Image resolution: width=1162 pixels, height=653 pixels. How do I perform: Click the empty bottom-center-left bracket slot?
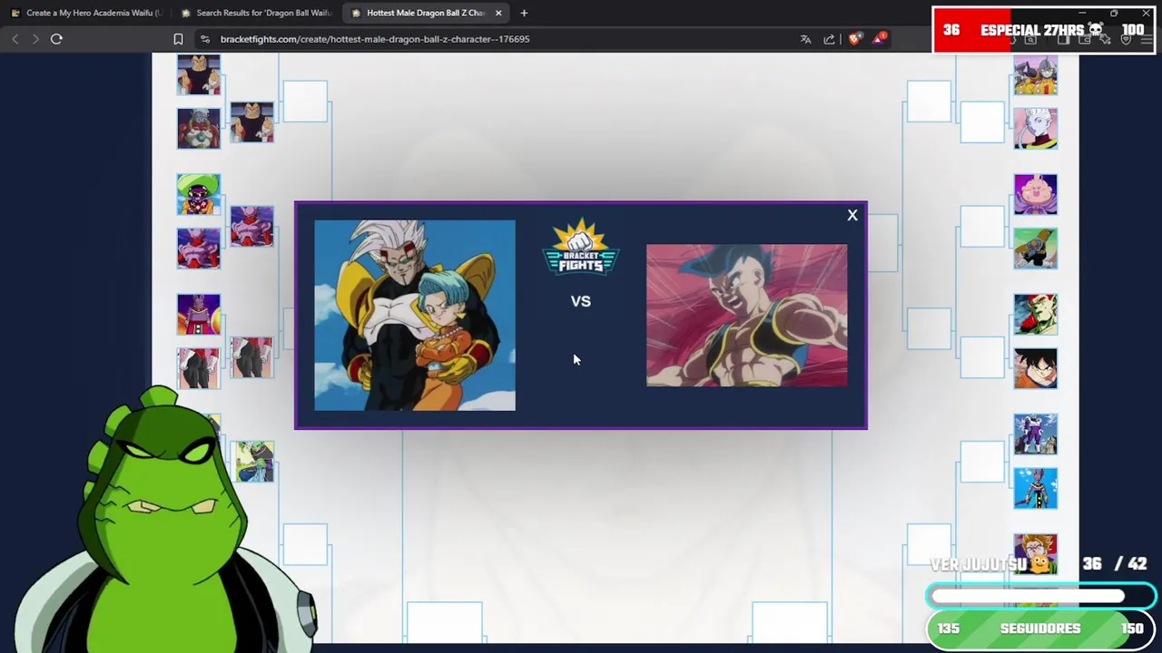coord(445,622)
